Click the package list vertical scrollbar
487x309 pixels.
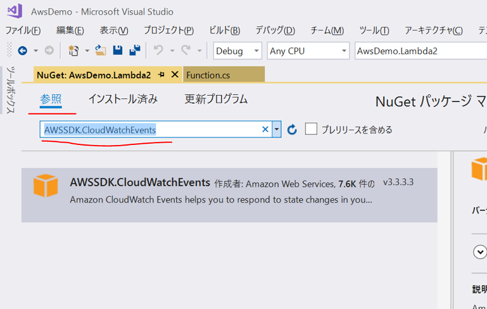[x=444, y=230]
